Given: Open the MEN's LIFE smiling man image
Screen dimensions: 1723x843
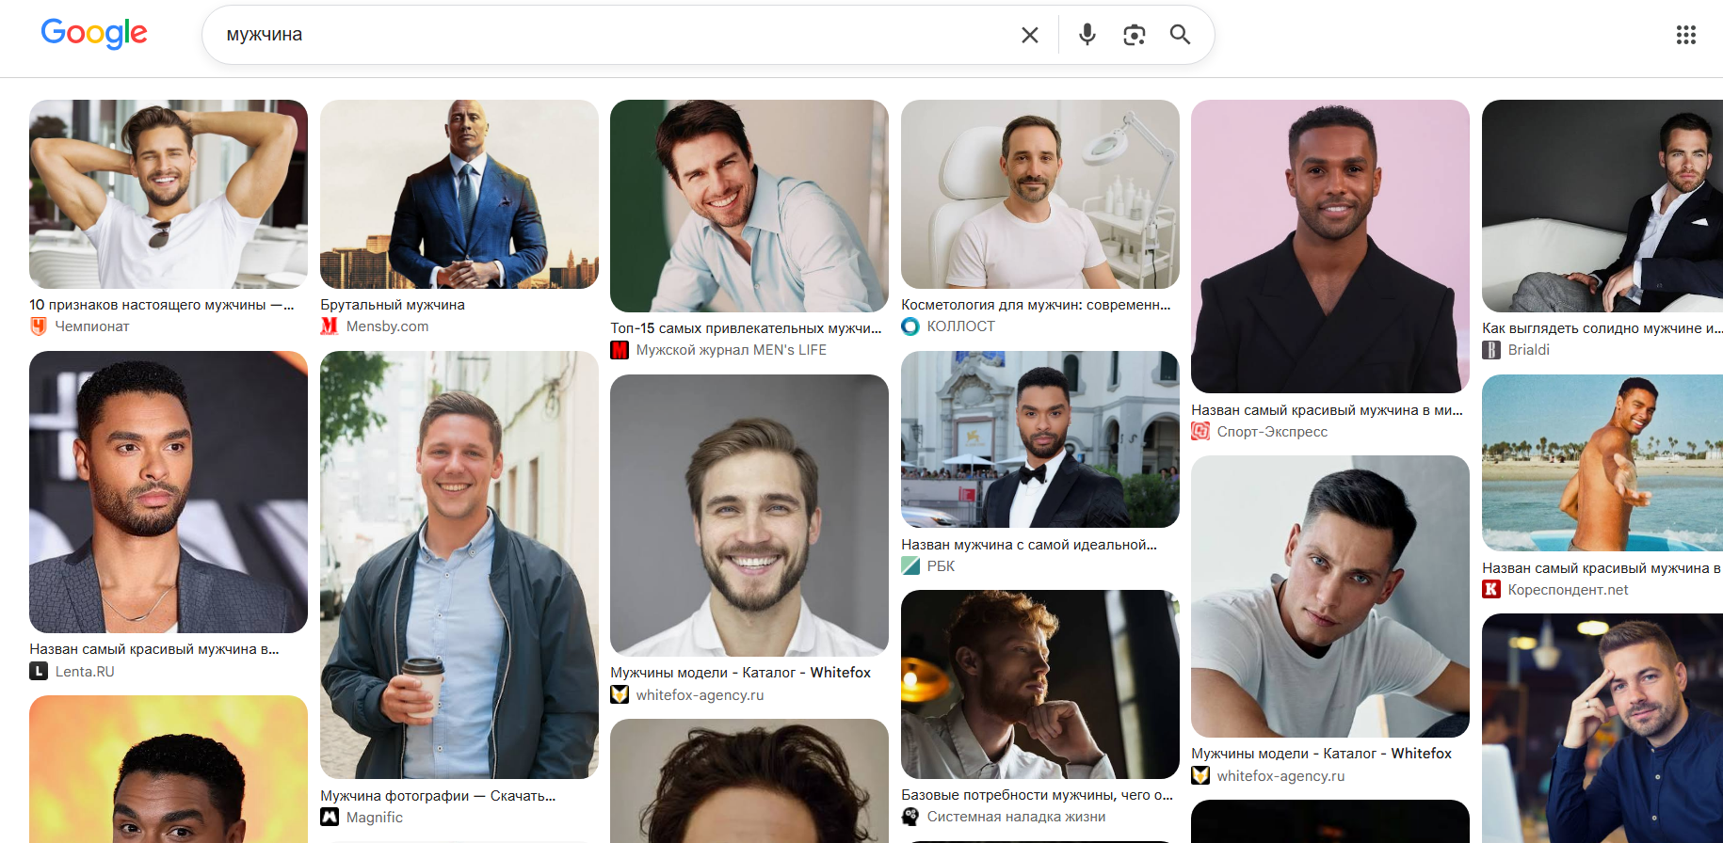Looking at the screenshot, I should [x=749, y=206].
